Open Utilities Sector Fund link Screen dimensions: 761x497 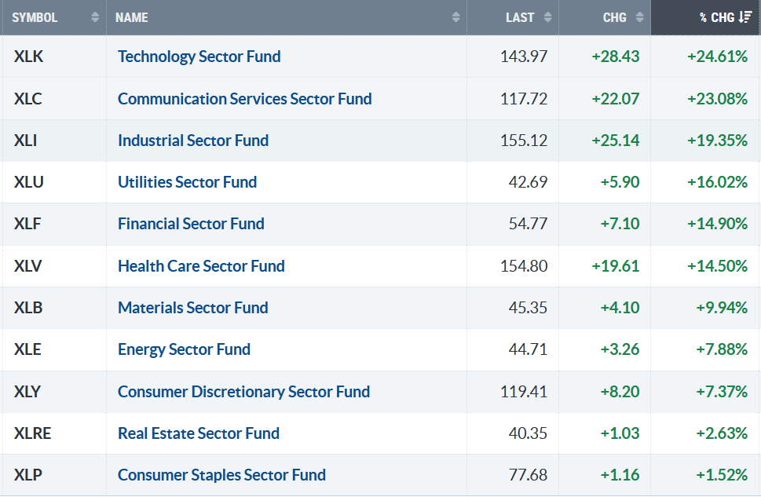(x=187, y=182)
